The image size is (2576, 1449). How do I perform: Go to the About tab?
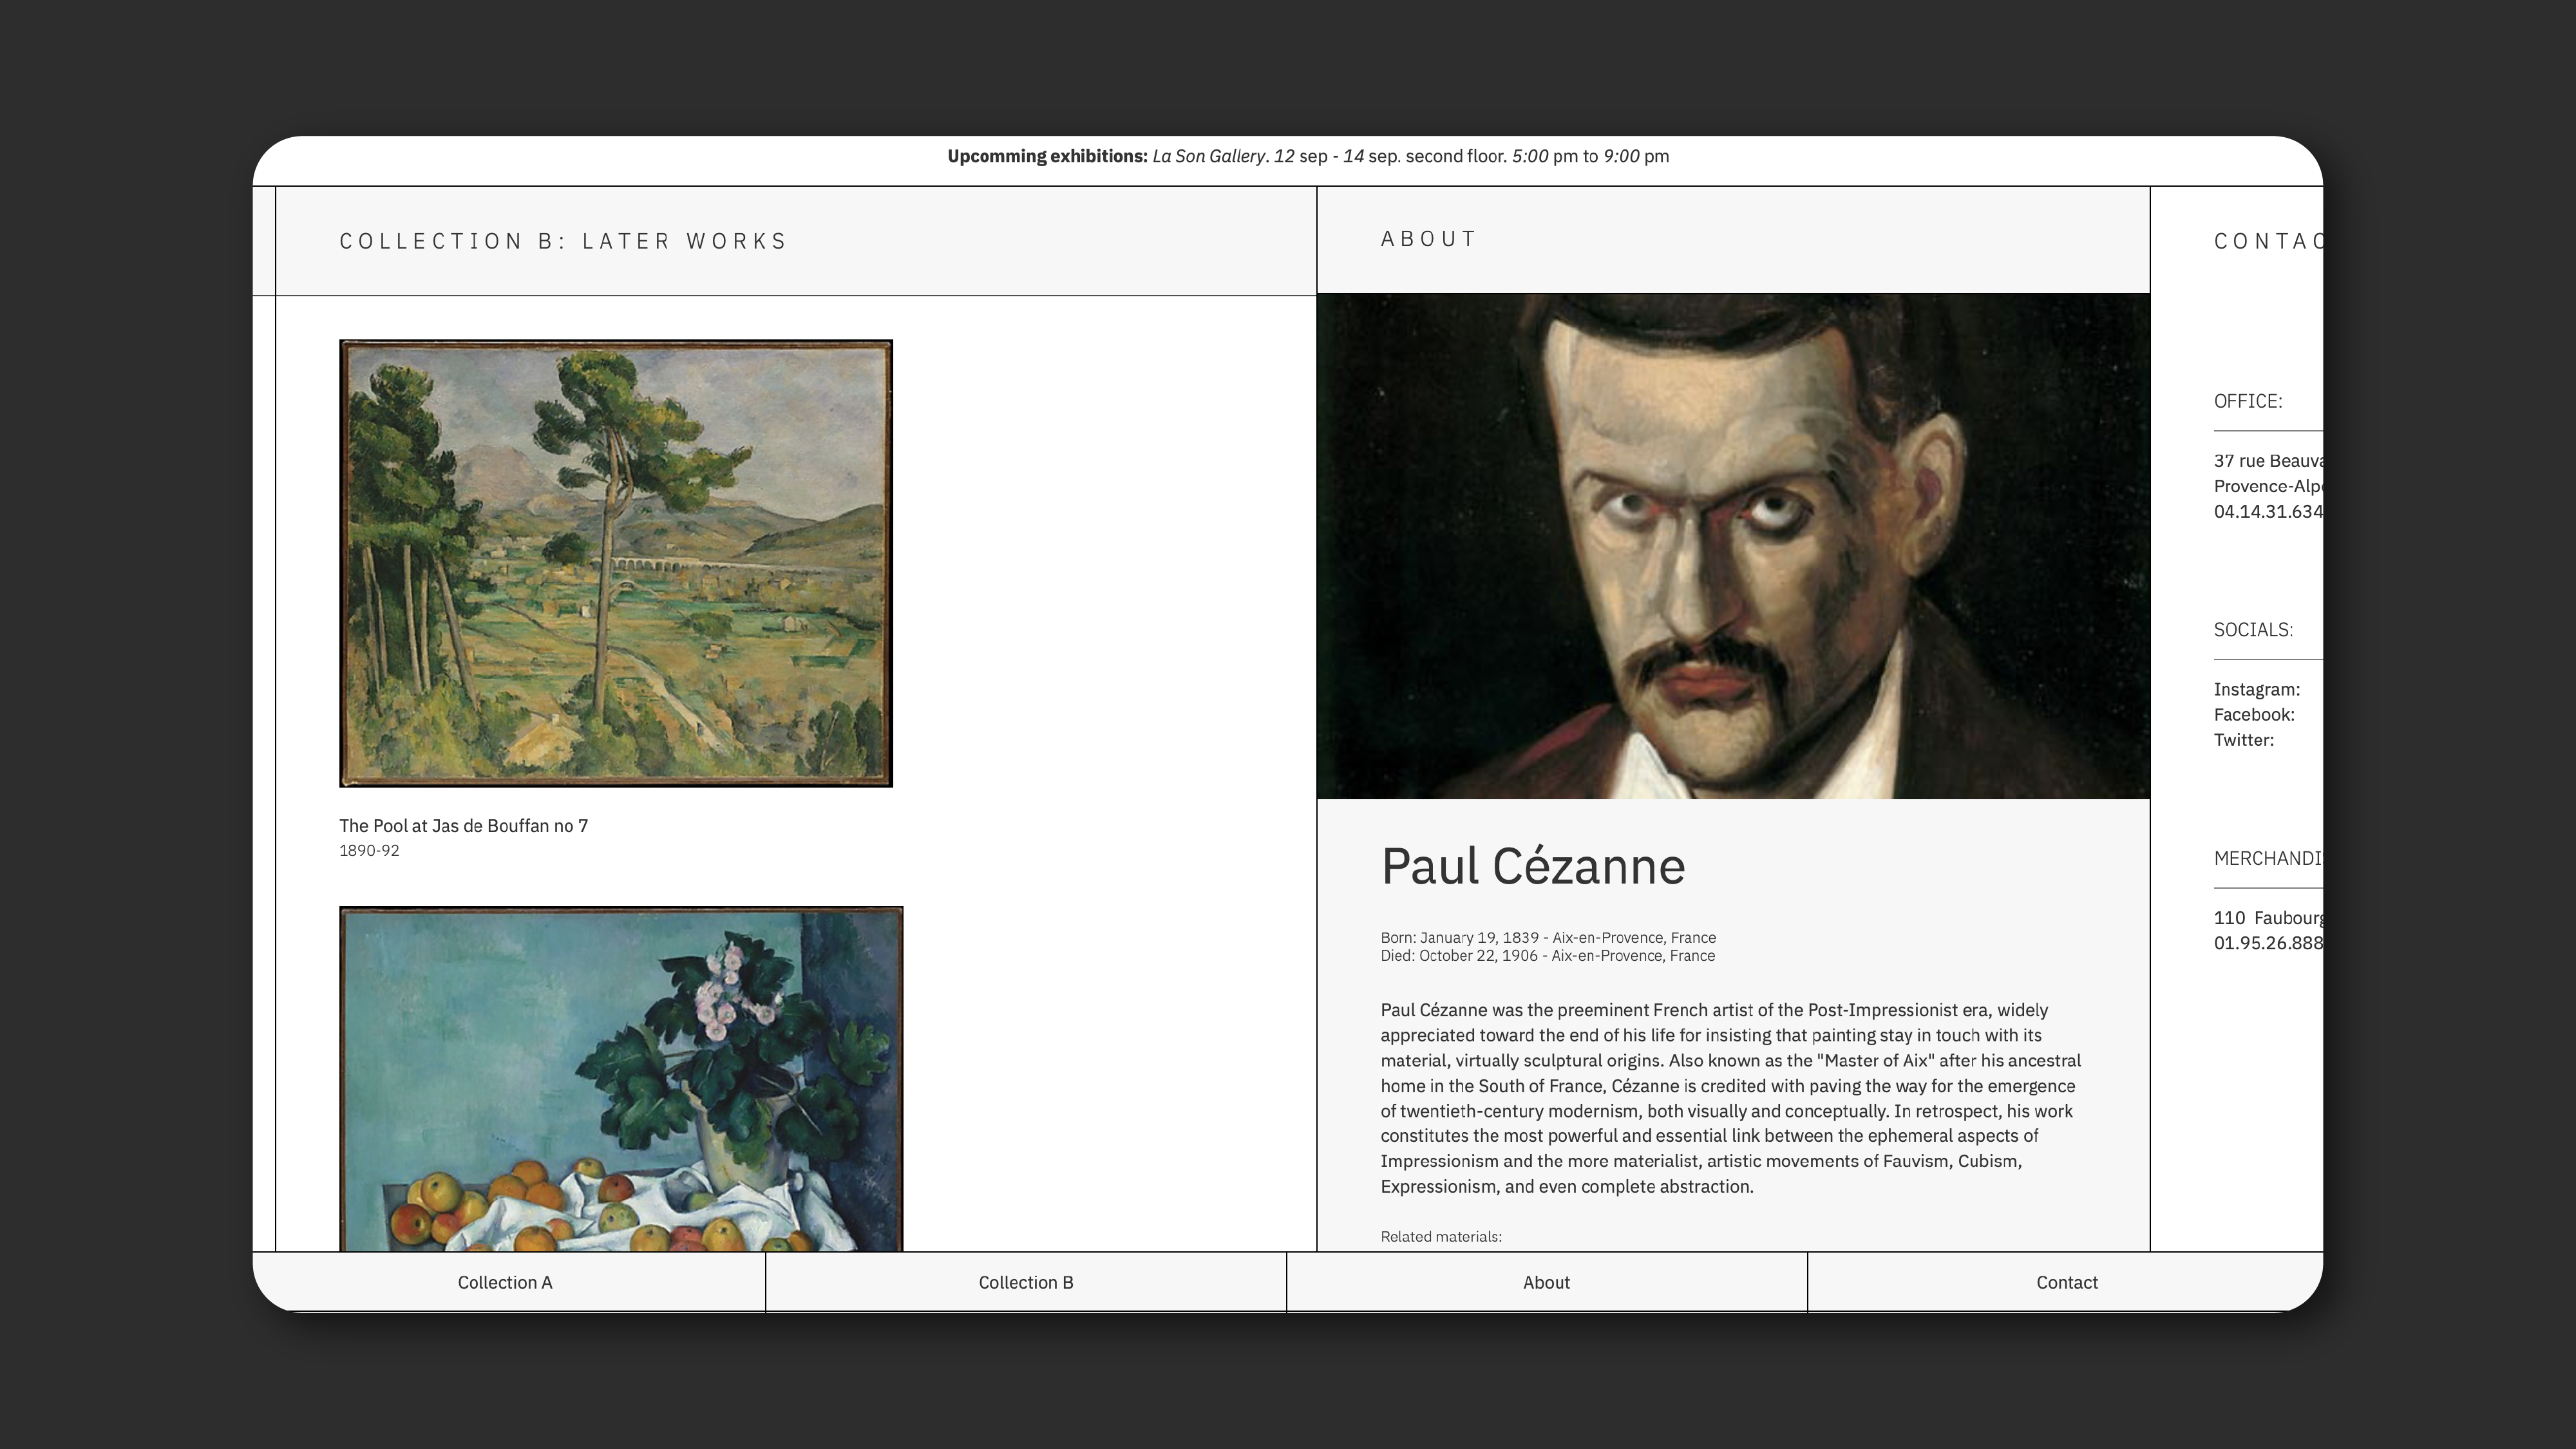pyautogui.click(x=1546, y=1282)
